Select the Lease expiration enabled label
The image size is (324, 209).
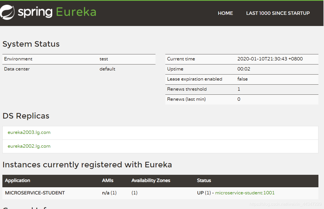(x=195, y=79)
